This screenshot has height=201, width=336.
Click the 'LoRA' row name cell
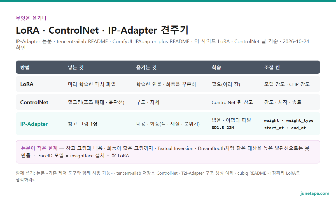click(x=27, y=84)
